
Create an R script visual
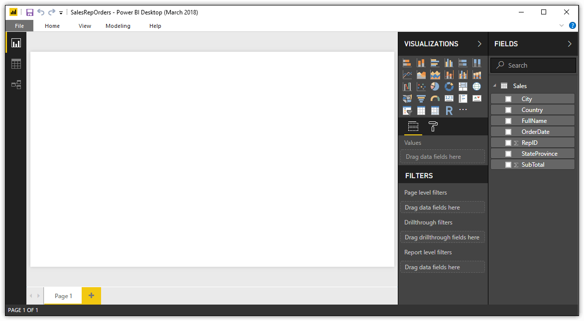[449, 110]
